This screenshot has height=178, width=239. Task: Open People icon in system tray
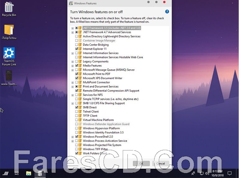click(193, 173)
